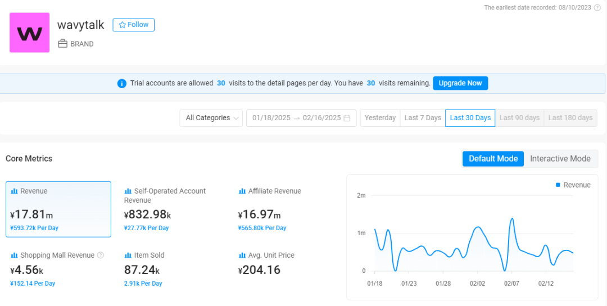Click the 2.91k Per Day text
Screen dimensions: 607x306
point(143,284)
